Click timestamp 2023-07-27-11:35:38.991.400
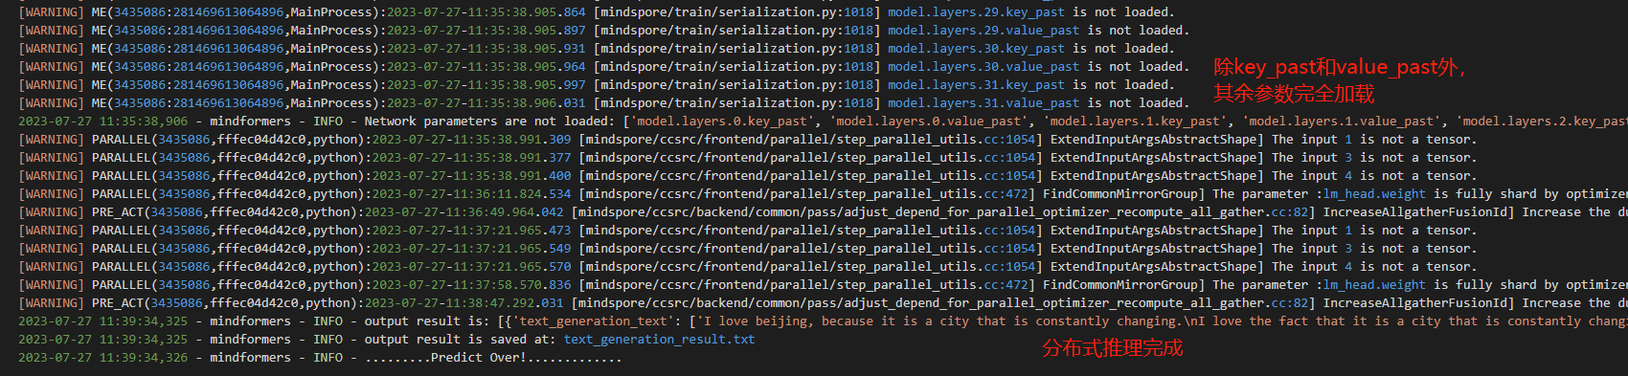Image resolution: width=1628 pixels, height=376 pixels. 471,176
